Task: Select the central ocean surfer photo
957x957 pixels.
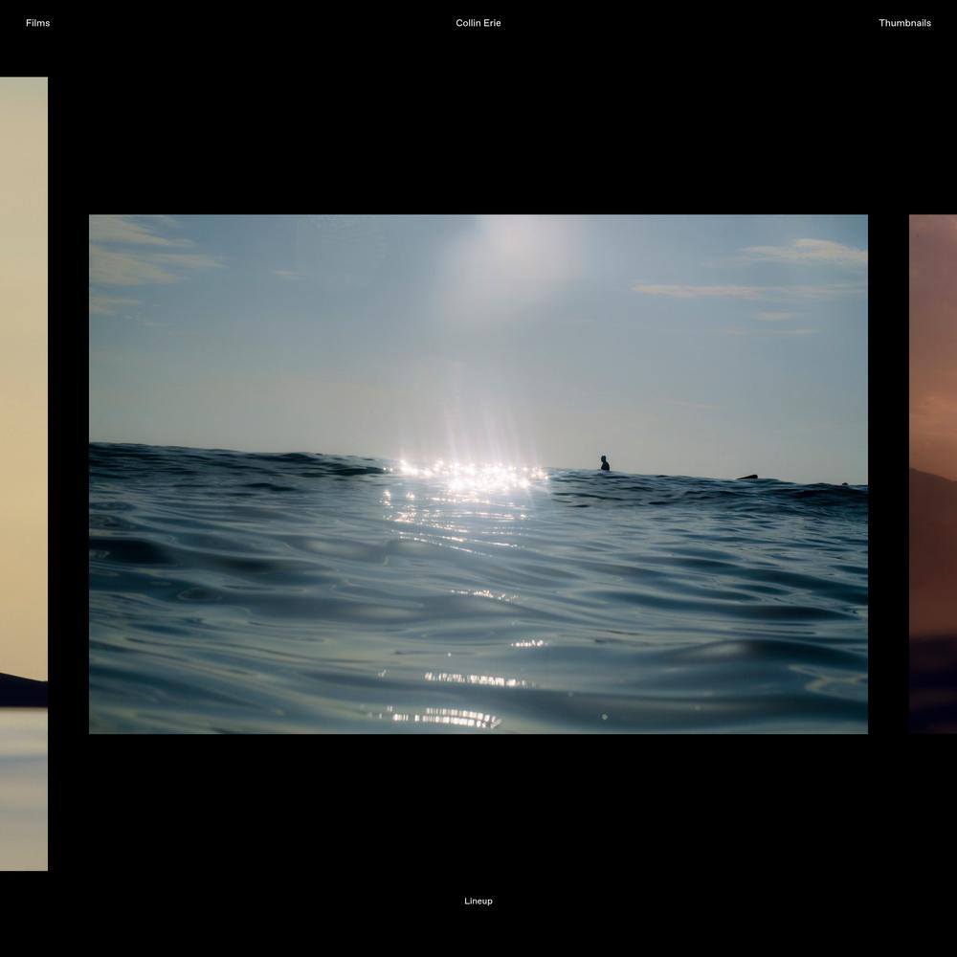Action: click(478, 474)
